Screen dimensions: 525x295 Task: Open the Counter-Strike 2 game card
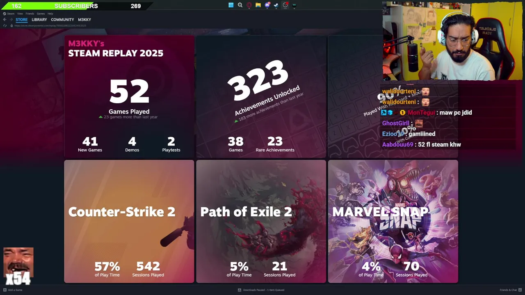pyautogui.click(x=129, y=221)
